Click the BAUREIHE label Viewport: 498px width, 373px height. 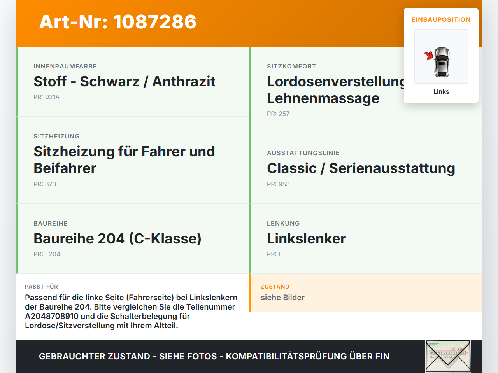(x=51, y=223)
